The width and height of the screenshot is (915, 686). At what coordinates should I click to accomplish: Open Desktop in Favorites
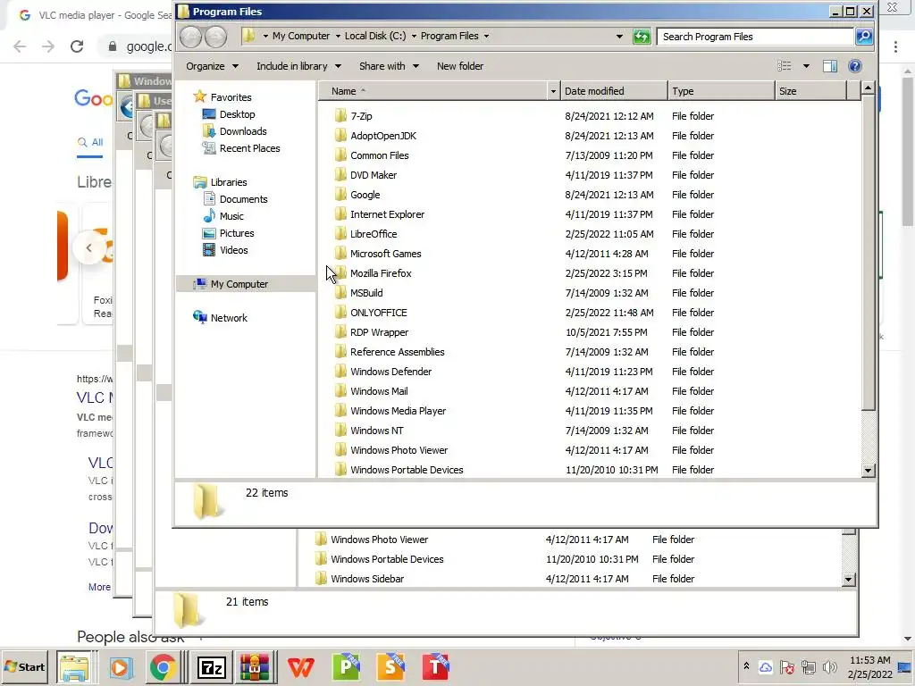tap(237, 114)
